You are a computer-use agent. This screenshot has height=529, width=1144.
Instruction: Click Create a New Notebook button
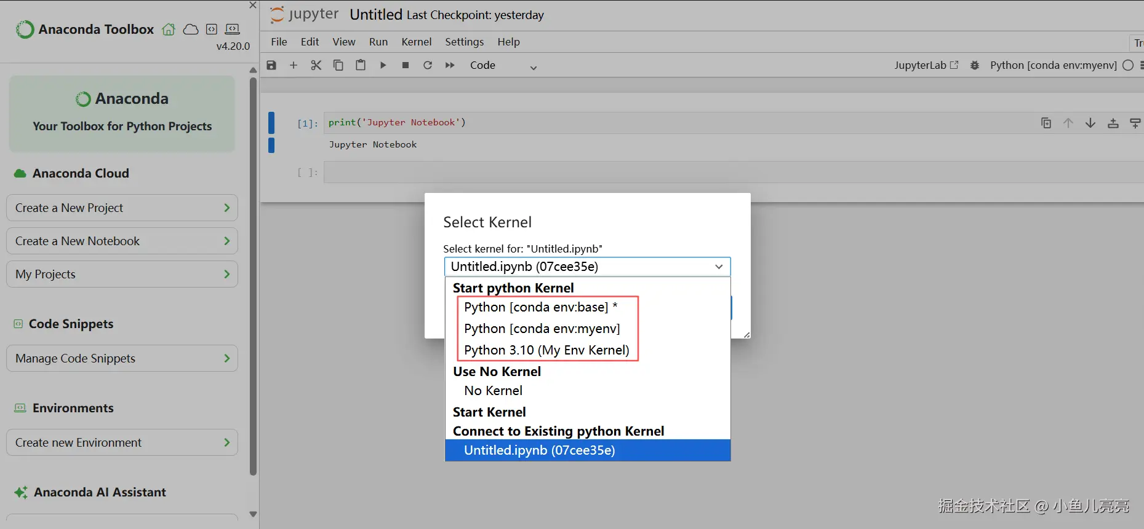tap(122, 241)
